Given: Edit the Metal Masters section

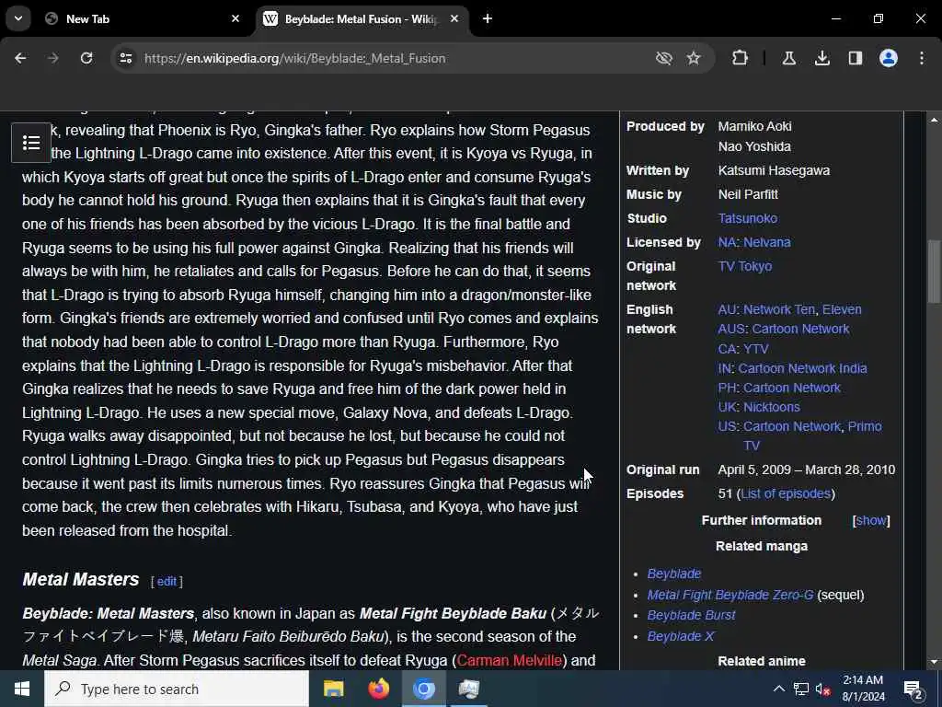Looking at the screenshot, I should point(167,582).
